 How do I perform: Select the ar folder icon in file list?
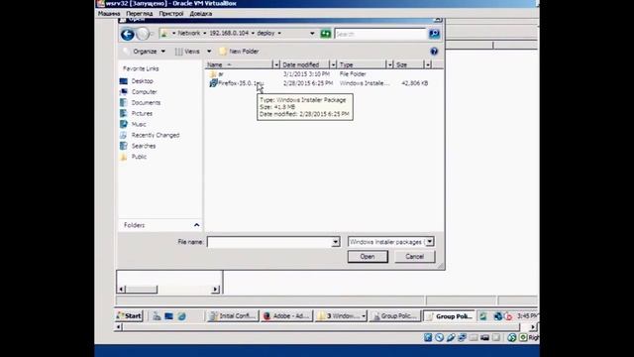pyautogui.click(x=213, y=74)
